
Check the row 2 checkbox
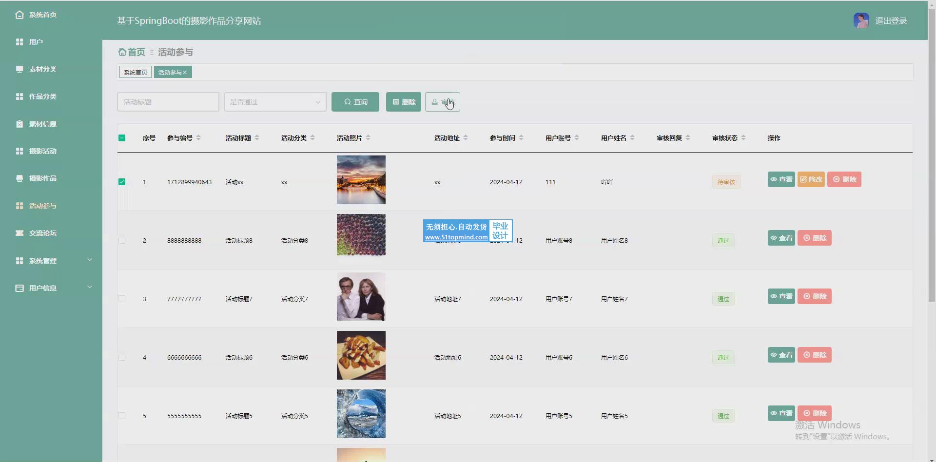(122, 240)
